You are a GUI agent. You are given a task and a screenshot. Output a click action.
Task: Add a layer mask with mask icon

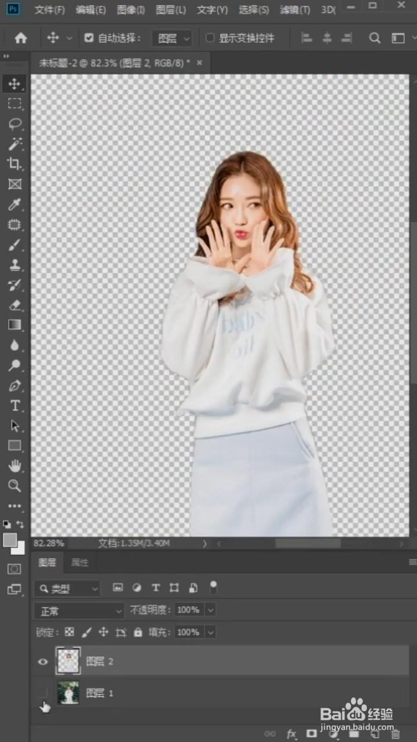coord(312,734)
